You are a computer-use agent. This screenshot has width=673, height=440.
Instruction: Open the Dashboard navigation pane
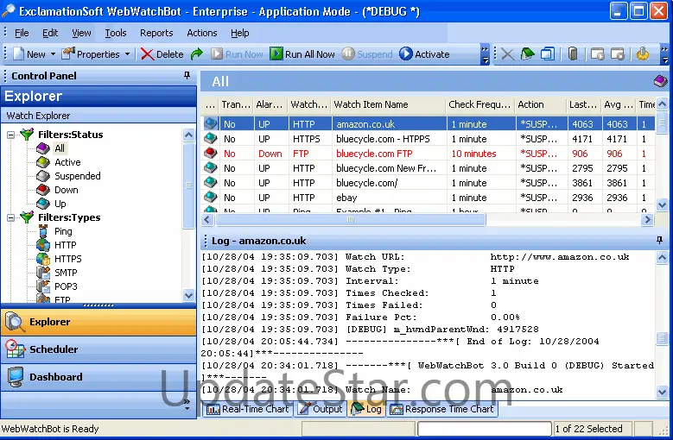point(98,377)
